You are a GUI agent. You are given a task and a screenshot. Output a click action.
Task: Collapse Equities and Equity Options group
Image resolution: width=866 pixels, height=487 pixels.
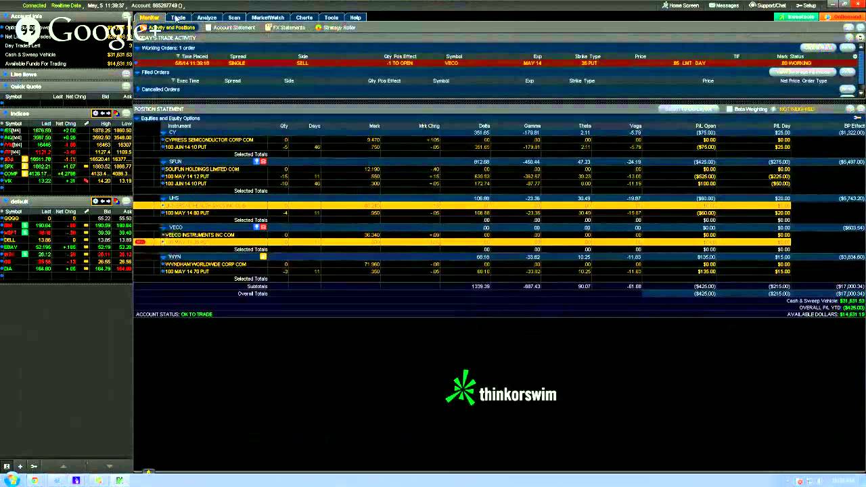tap(137, 118)
